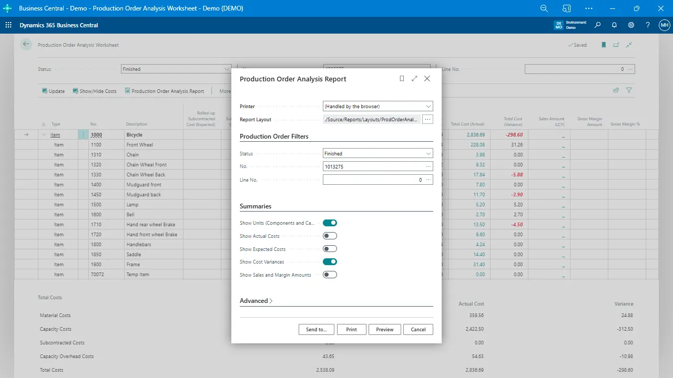Click the help question mark icon
Viewport: 673px width, 378px height.
pyautogui.click(x=648, y=25)
